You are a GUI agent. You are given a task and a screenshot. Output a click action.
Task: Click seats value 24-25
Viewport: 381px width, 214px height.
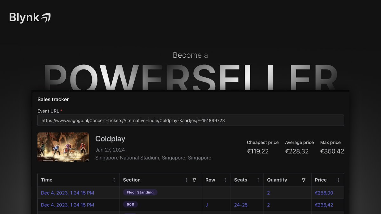(x=241, y=205)
